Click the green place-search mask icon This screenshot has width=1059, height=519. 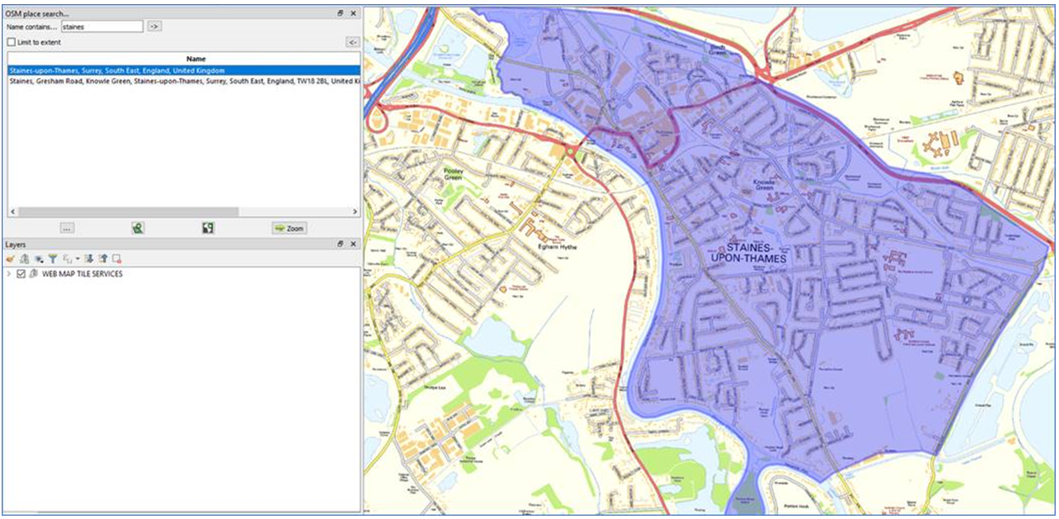pos(137,227)
